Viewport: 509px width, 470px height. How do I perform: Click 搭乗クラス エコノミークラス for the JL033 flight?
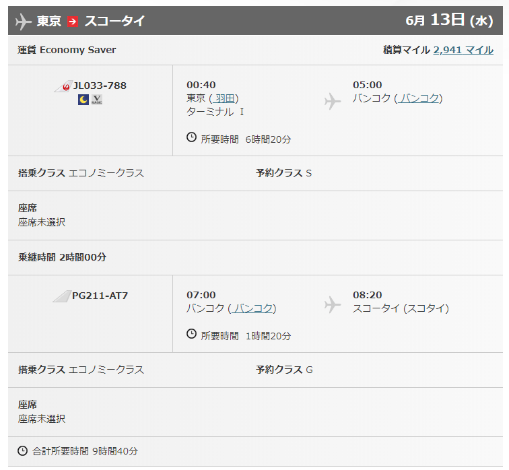click(81, 173)
